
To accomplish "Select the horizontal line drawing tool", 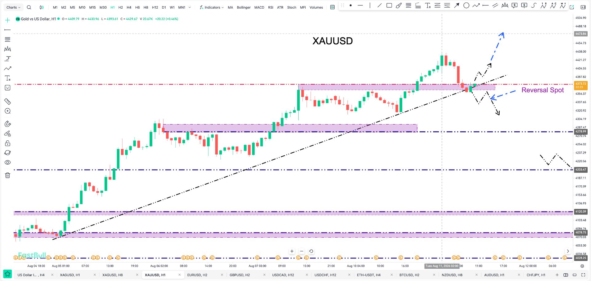I will tap(360, 6).
